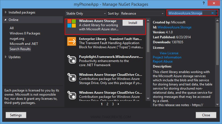Click inside the WindowsAzure.Storage search field
The image size is (222, 124).
pos(189,13)
